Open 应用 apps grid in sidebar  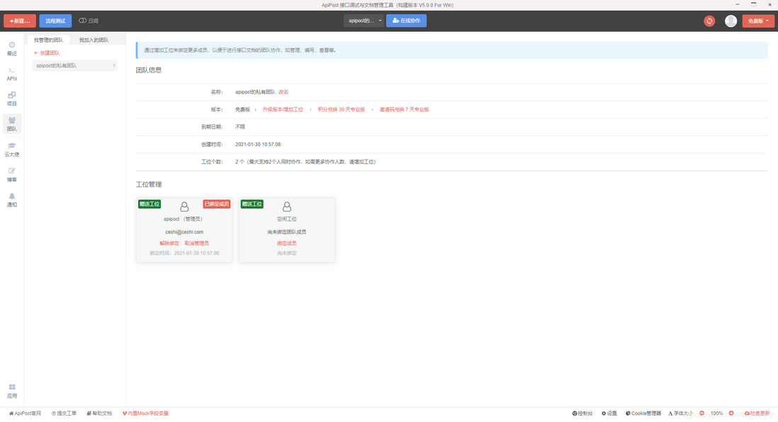point(12,391)
